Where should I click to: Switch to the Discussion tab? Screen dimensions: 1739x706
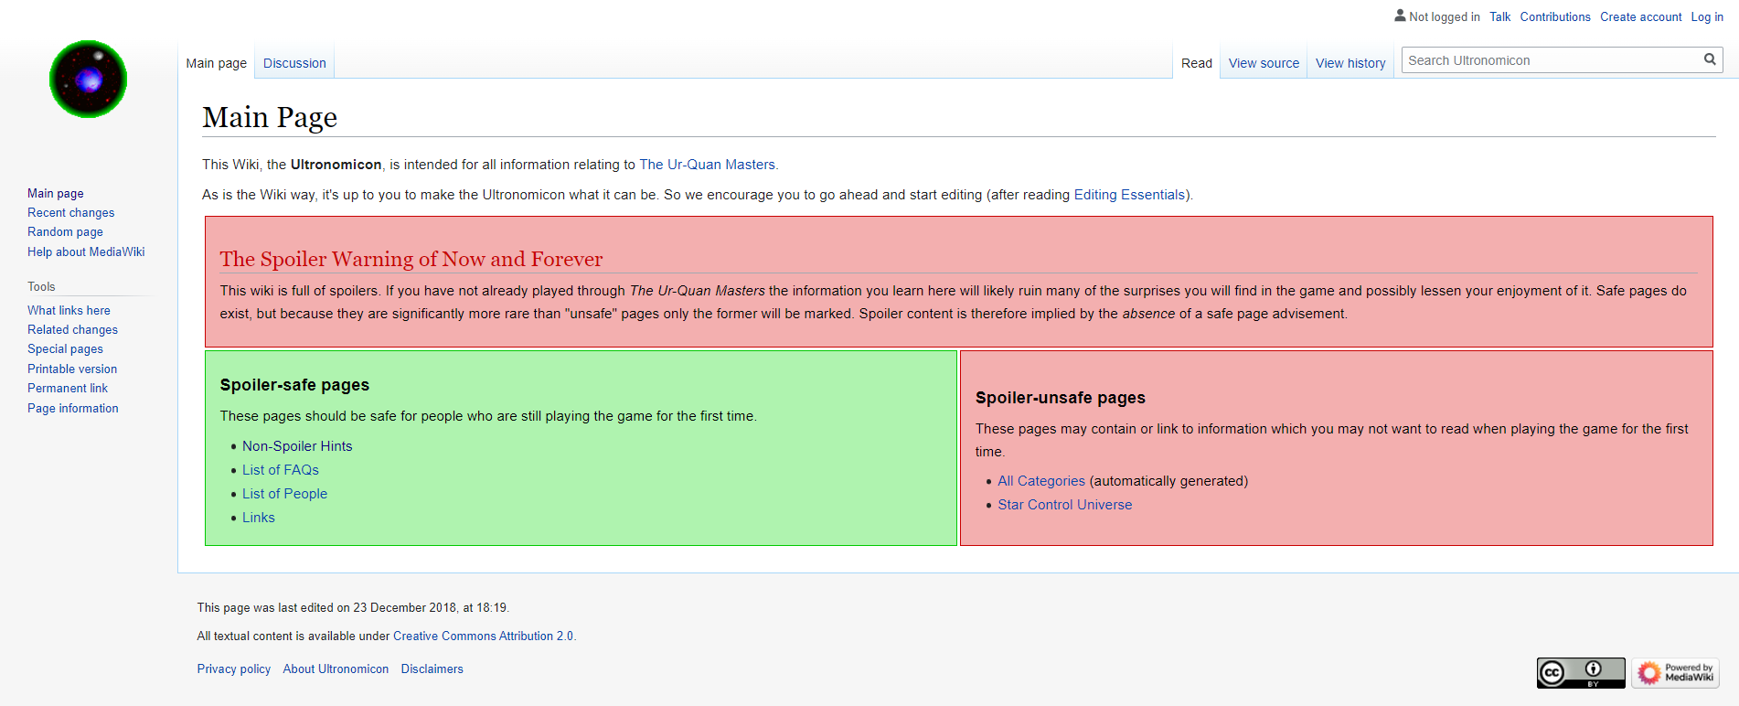(x=294, y=63)
